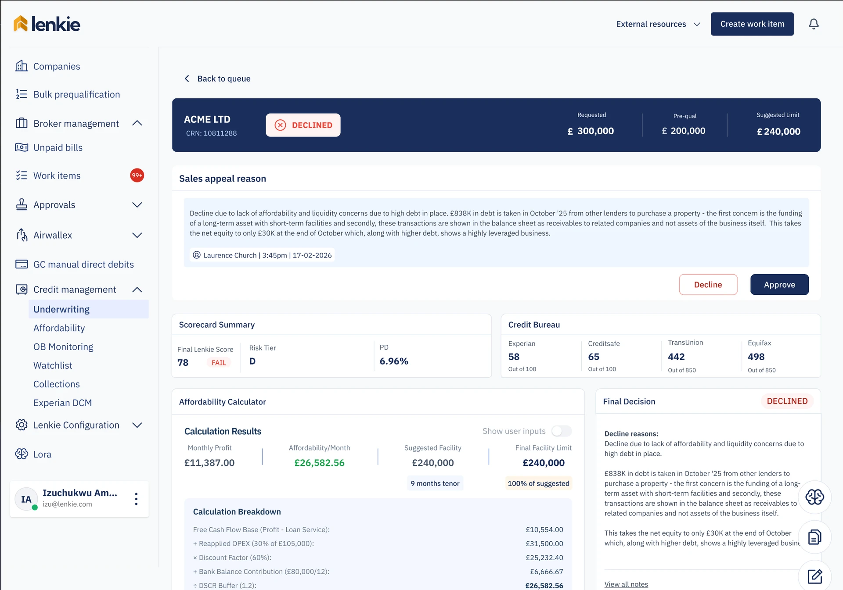Click the Lenkie logo
Viewport: 843px width, 590px height.
coord(47,24)
